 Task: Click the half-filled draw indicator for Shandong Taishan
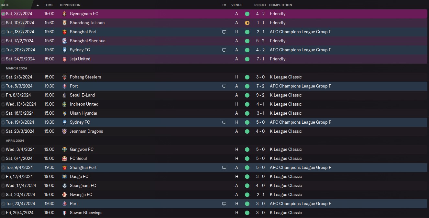(247, 23)
